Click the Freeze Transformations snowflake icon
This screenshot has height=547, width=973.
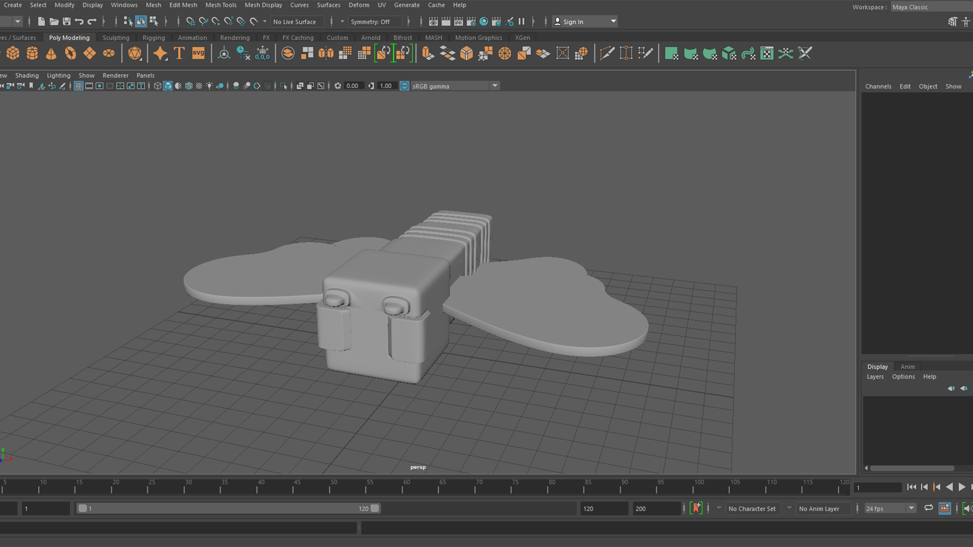pos(263,53)
